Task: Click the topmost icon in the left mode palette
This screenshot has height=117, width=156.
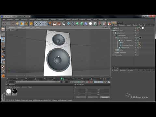Action: tap(3, 29)
